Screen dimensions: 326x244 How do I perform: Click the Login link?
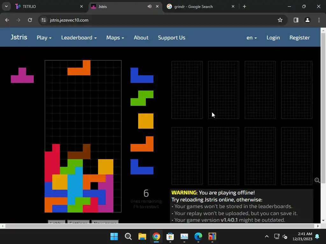coord(273,37)
